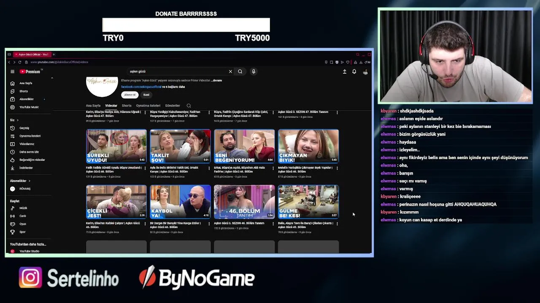The height and width of the screenshot is (303, 540).
Task: Open facebook.com/askingucuofficial link
Action: [x=141, y=87]
